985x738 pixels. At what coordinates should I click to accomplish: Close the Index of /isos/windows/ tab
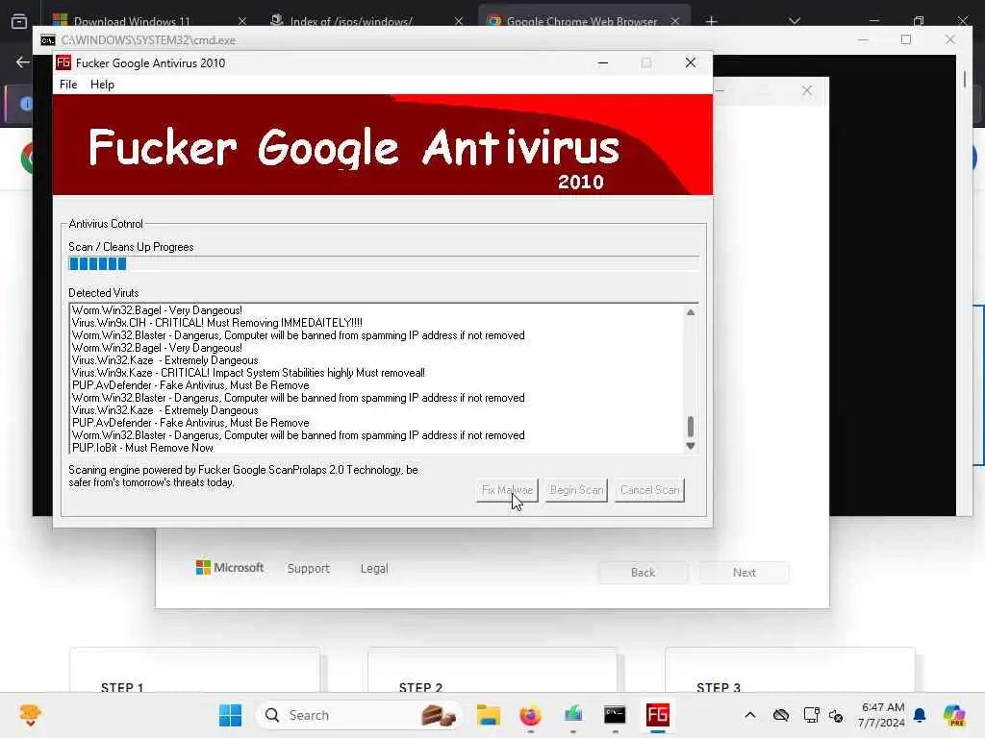[459, 21]
